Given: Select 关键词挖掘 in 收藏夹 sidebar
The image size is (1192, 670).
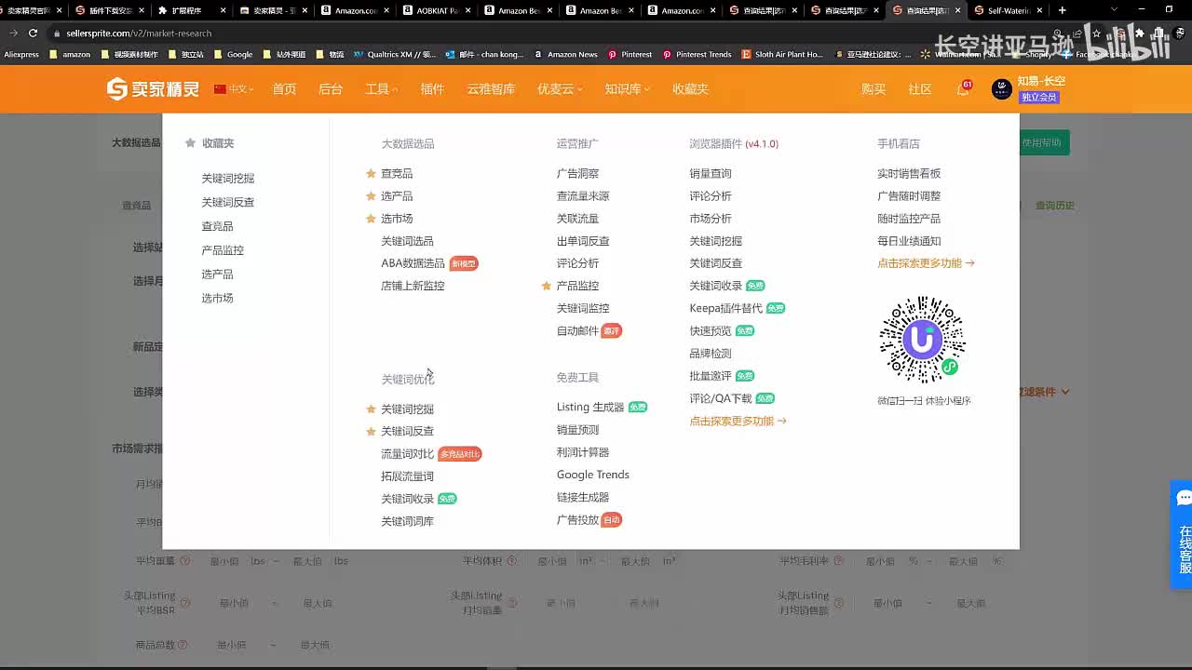Looking at the screenshot, I should 228,178.
